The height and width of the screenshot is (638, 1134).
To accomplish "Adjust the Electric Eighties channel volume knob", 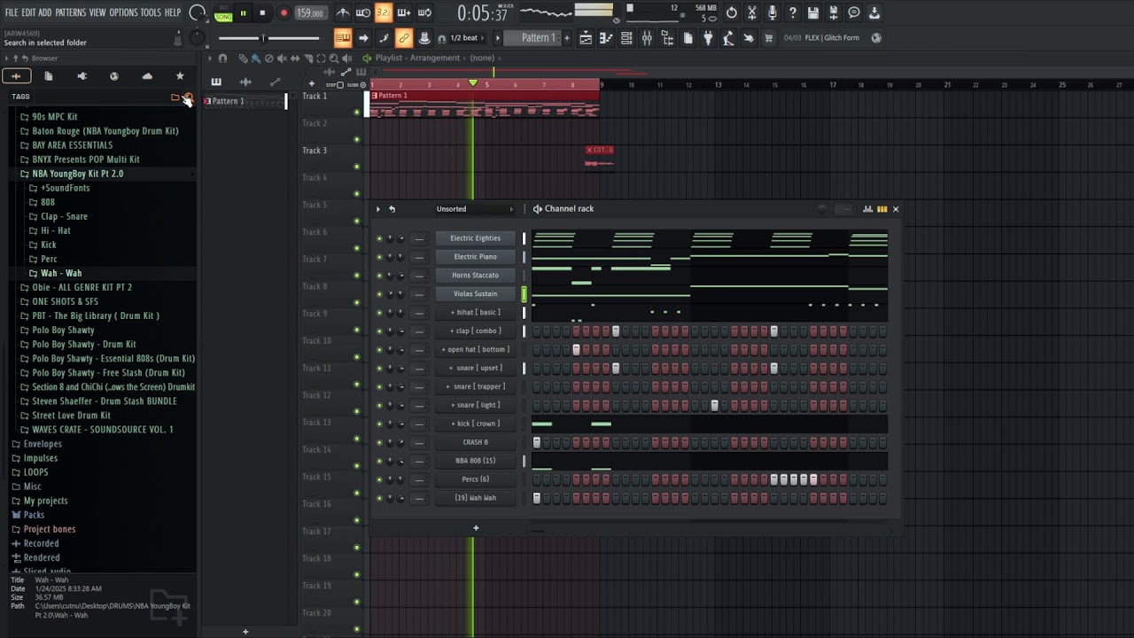I will point(400,238).
